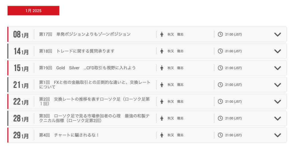
Task: Click the person icon in the 22 1月 row
Action: pos(162,102)
